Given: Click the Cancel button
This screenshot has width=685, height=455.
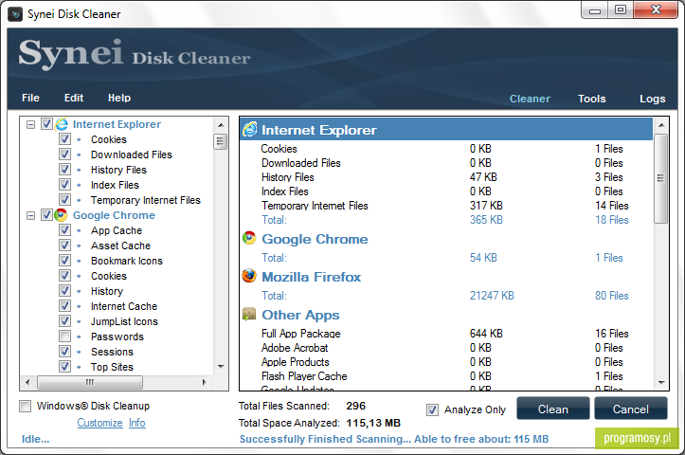Looking at the screenshot, I should 631,409.
